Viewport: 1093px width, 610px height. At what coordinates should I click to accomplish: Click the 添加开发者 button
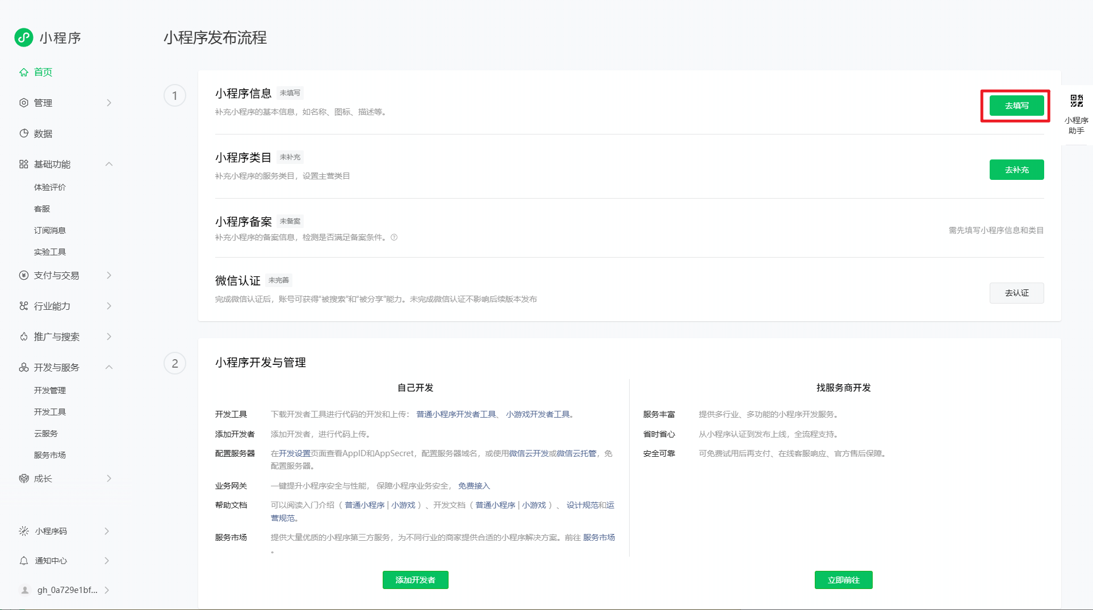416,580
